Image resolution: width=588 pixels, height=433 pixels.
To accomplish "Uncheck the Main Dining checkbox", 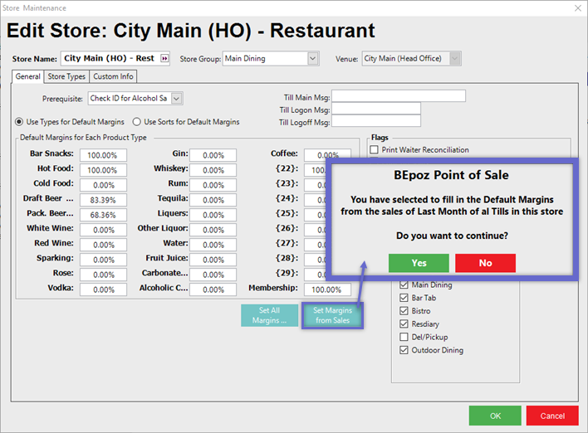I will click(404, 285).
